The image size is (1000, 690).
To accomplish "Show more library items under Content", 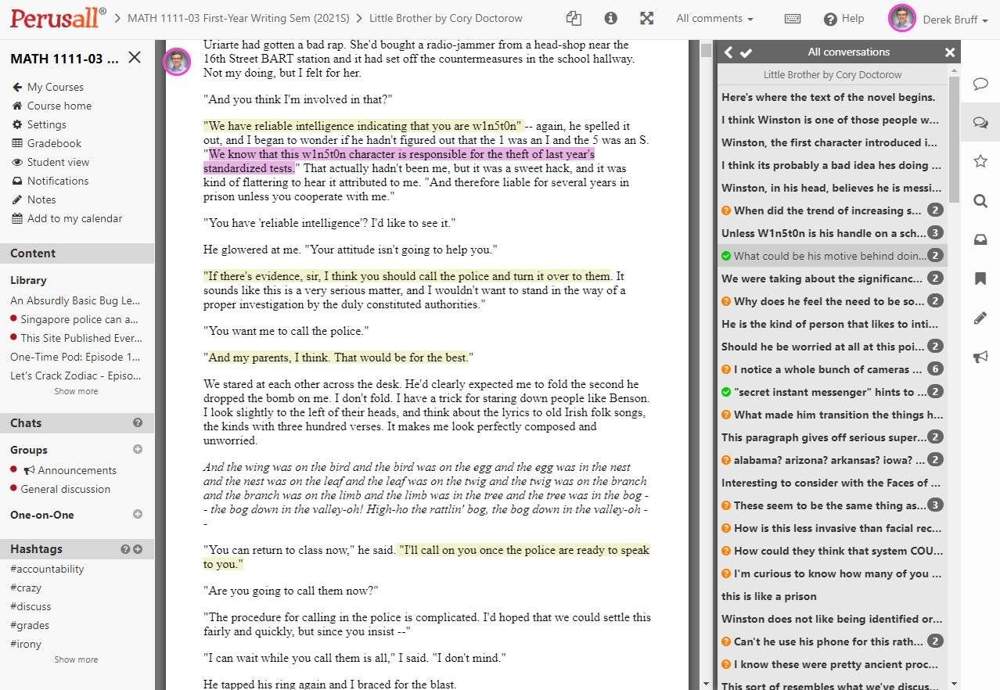I will (76, 391).
